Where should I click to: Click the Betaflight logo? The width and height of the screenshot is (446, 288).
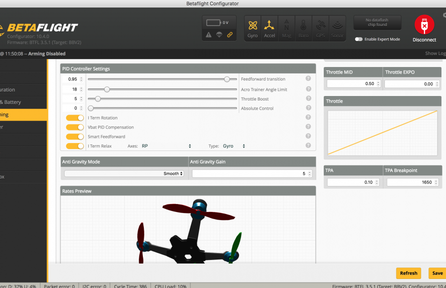pyautogui.click(x=39, y=28)
